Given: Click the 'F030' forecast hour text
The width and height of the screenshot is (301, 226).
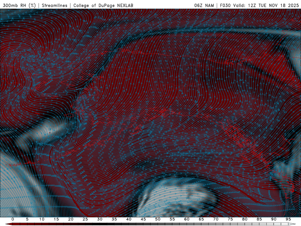Looking at the screenshot, I should [x=225, y=5].
